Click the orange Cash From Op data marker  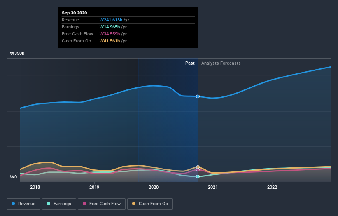pyautogui.click(x=198, y=167)
